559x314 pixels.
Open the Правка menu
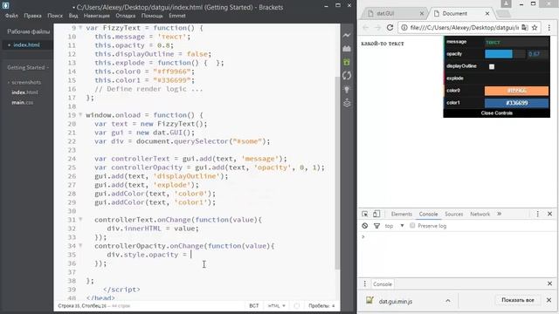[x=32, y=16]
